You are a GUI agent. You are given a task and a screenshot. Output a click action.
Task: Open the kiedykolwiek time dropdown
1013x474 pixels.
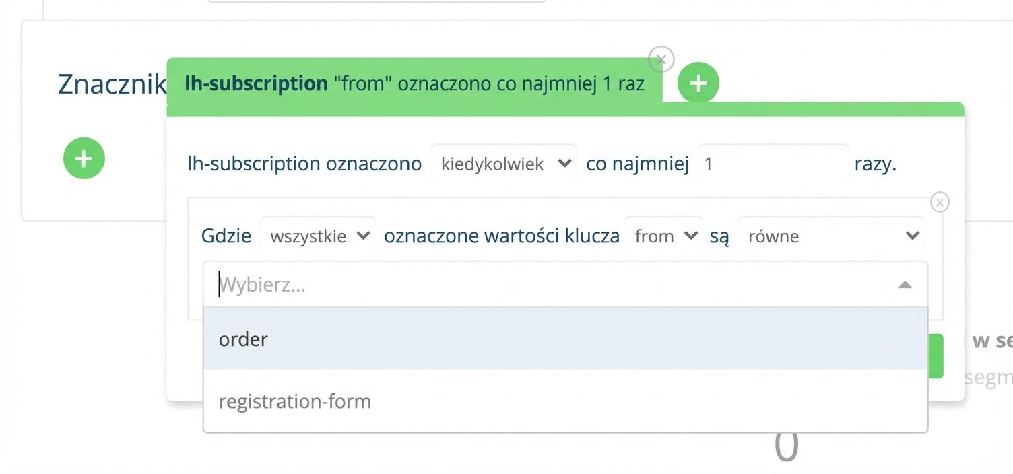[504, 164]
